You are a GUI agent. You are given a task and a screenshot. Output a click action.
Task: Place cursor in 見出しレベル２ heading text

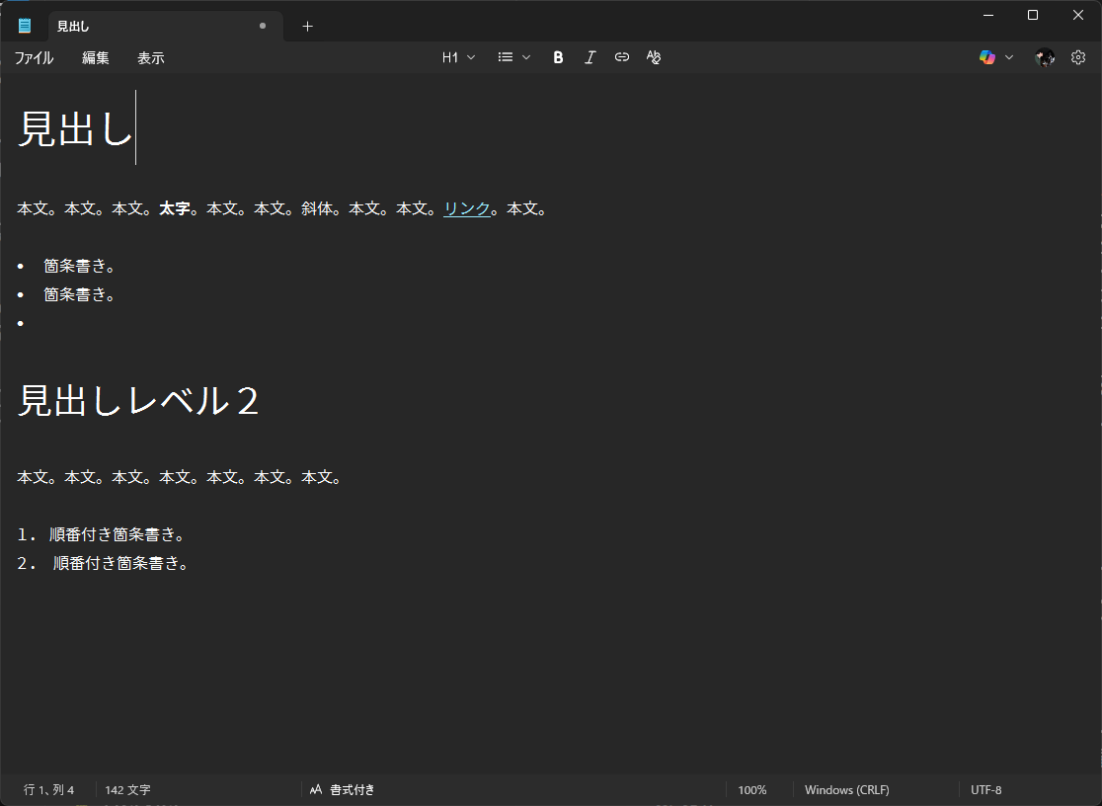(138, 401)
